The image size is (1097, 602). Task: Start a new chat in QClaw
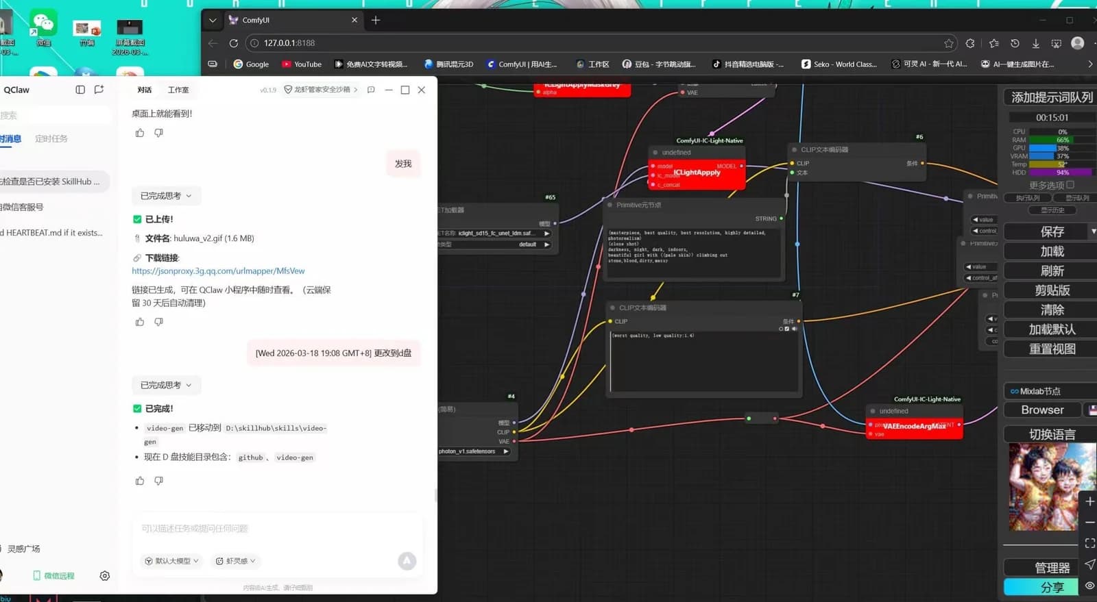click(x=99, y=90)
